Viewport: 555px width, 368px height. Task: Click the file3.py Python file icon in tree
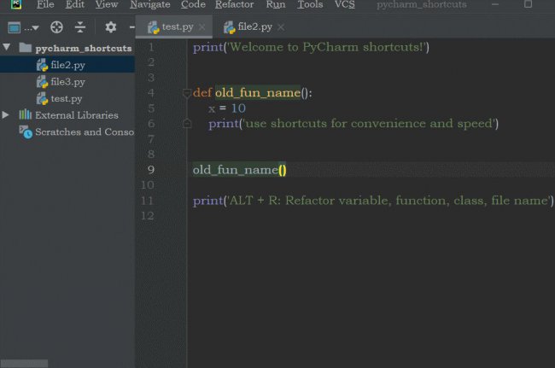(x=42, y=82)
